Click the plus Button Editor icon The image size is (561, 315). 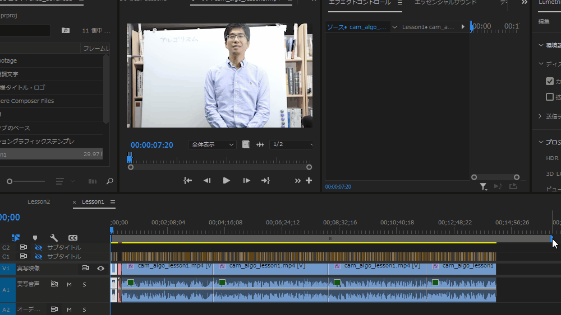(309, 180)
